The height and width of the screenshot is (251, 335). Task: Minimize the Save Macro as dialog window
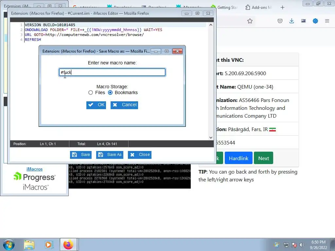coord(156,51)
